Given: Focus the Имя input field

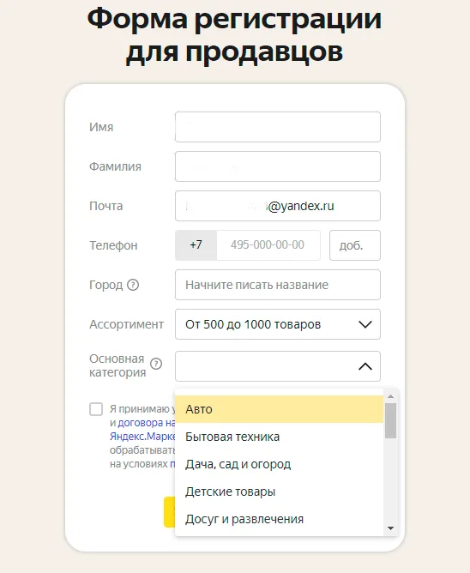Looking at the screenshot, I should coord(278,127).
